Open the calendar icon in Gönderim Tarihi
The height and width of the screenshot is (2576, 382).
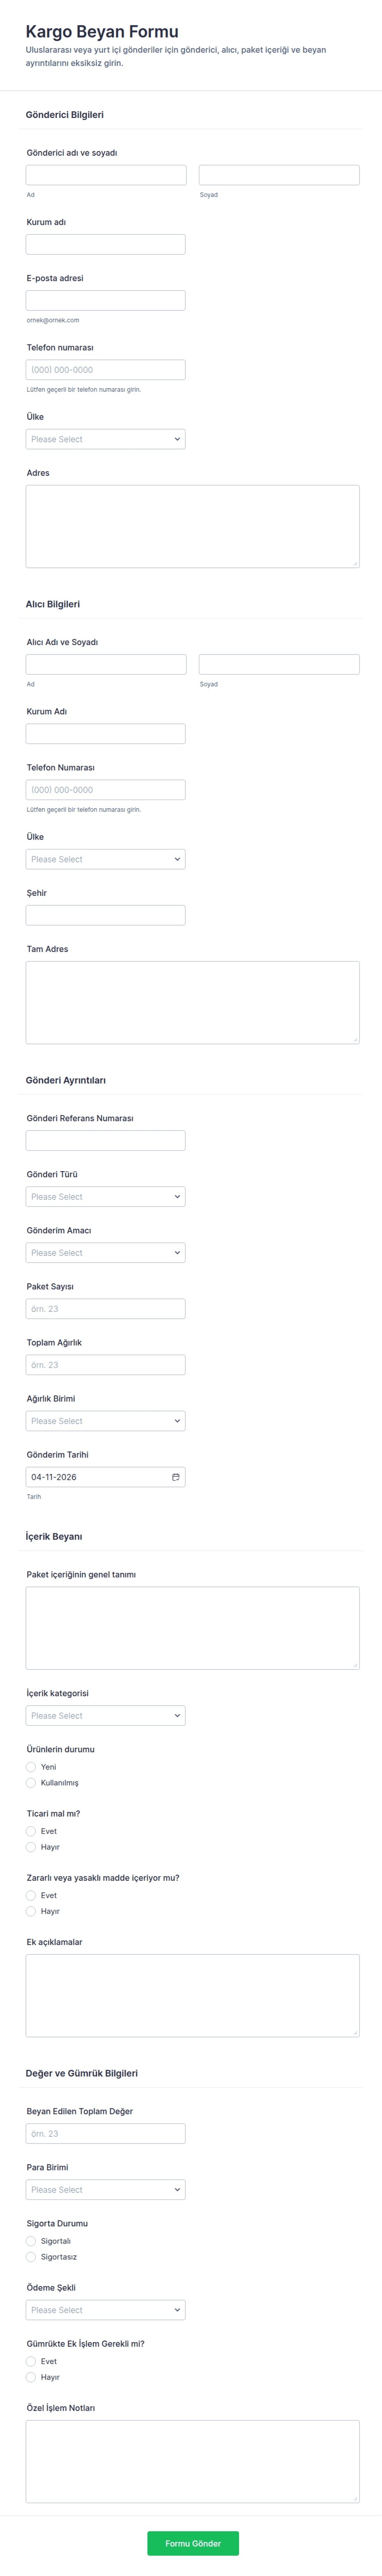176,1477
